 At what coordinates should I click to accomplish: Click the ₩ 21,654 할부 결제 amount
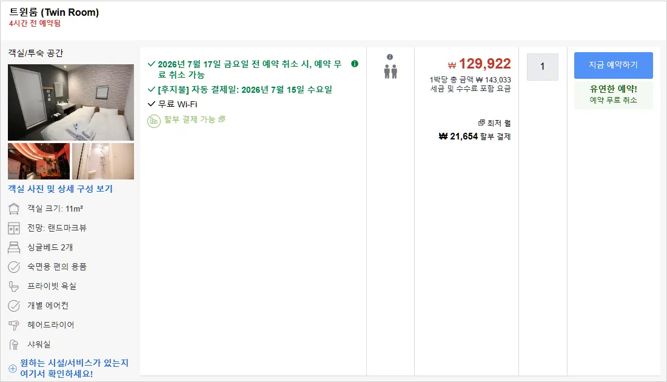coord(475,136)
